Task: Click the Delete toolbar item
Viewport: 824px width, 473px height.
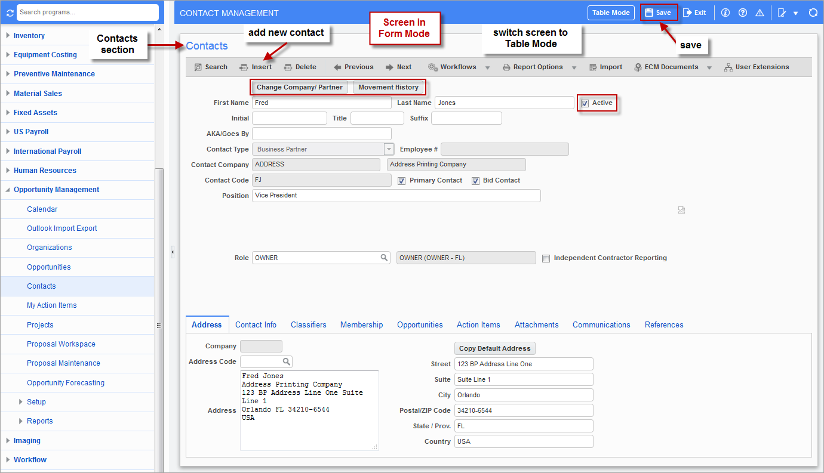Action: pos(300,67)
